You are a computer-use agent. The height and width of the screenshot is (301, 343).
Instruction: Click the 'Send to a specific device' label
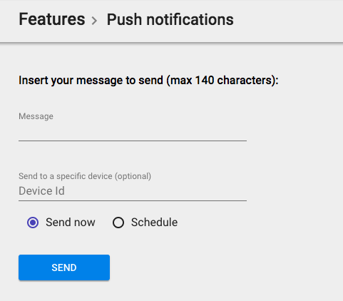66,176
